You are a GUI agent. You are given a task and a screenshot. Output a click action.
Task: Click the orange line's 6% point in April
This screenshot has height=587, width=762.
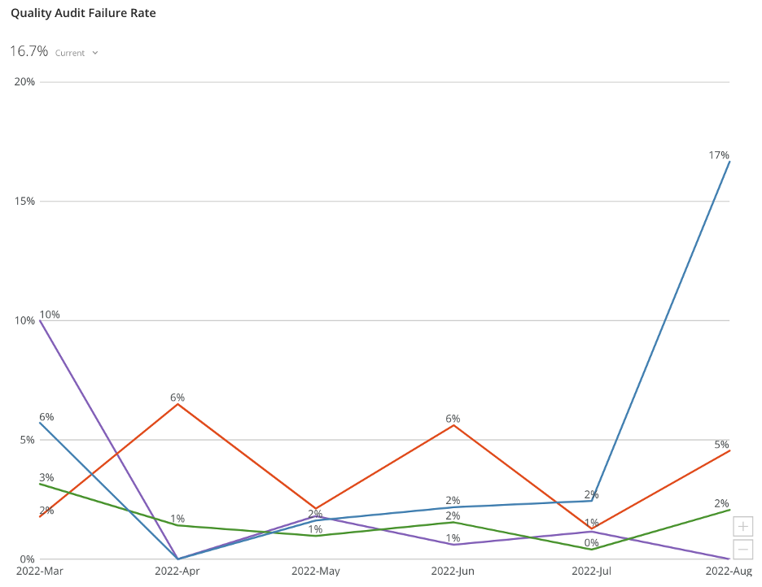click(177, 404)
